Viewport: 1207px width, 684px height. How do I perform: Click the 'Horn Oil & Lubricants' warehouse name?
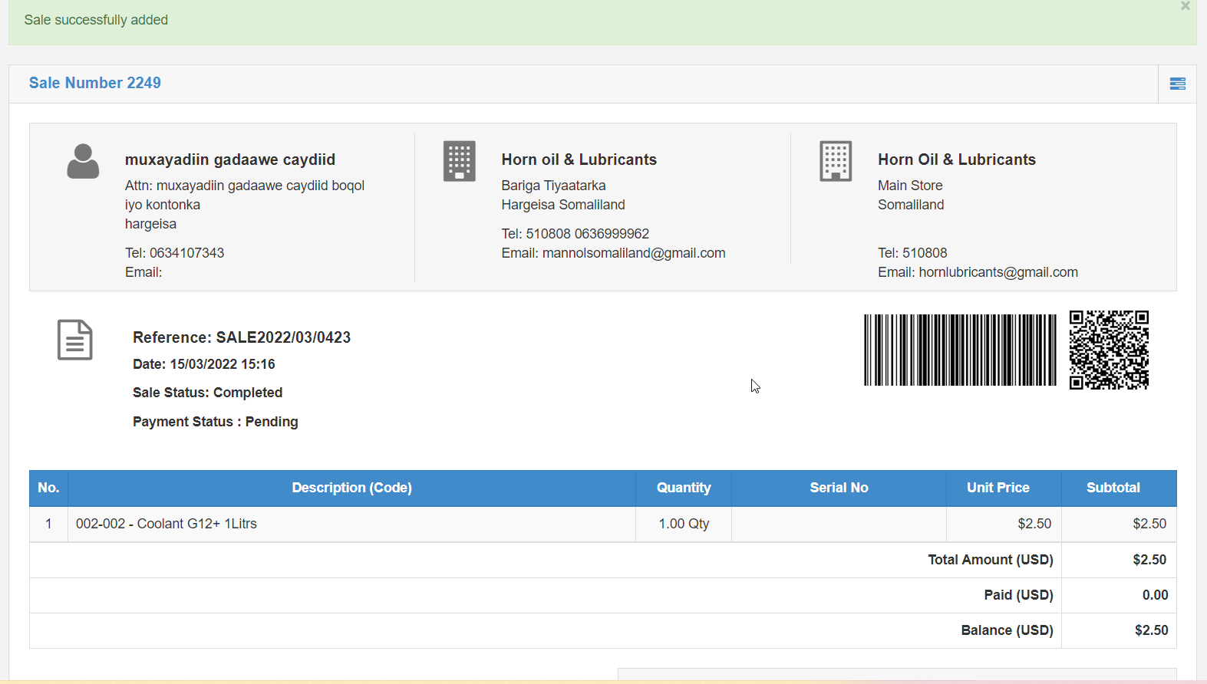pyautogui.click(x=957, y=159)
